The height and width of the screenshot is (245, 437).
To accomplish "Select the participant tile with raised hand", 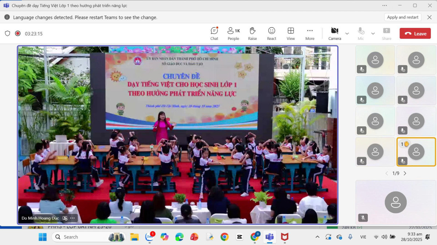I will click(x=416, y=152).
